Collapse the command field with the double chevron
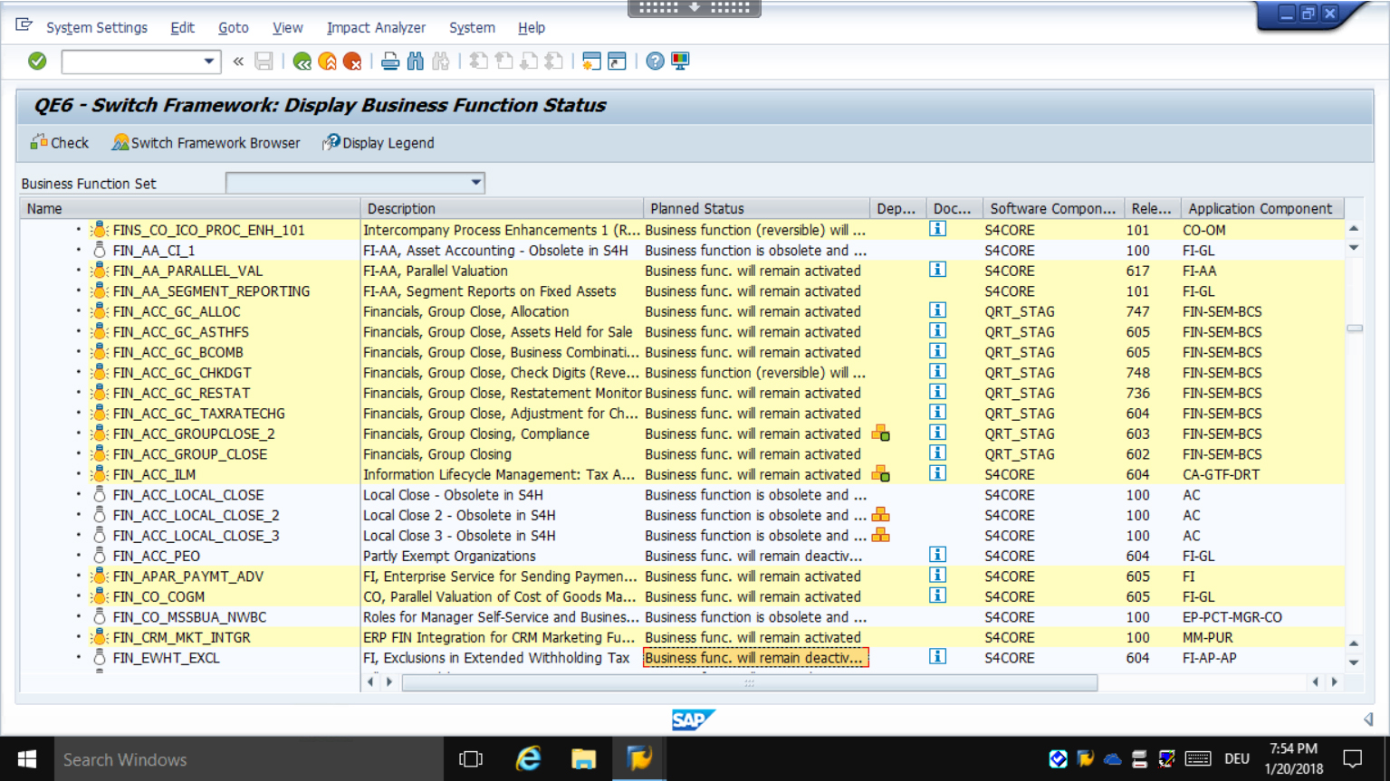This screenshot has width=1390, height=781. [x=238, y=62]
